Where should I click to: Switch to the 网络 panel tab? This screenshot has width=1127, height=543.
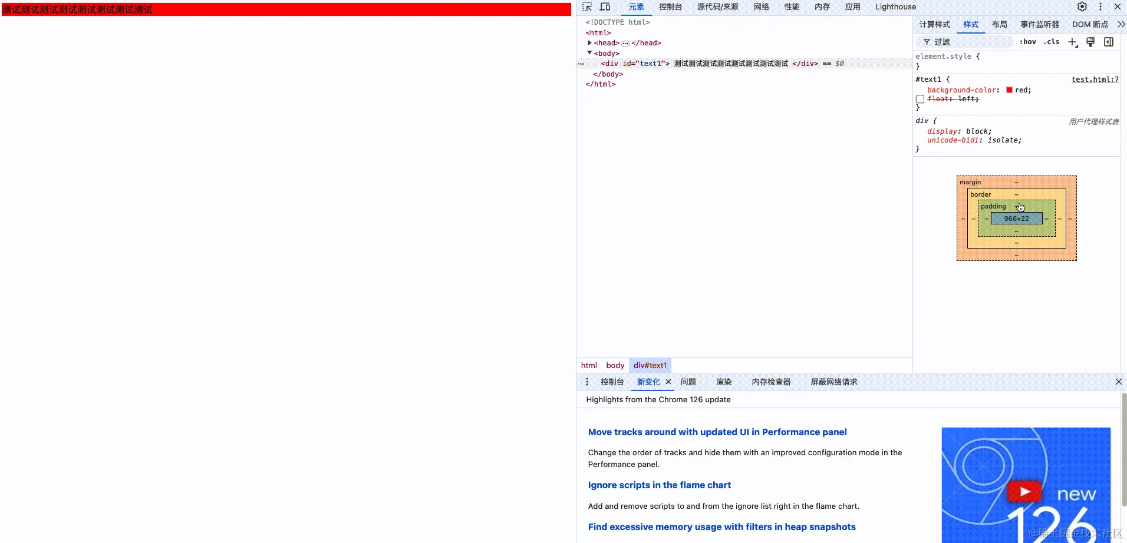point(761,6)
